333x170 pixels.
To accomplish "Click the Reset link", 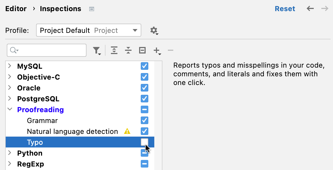I will (x=285, y=8).
